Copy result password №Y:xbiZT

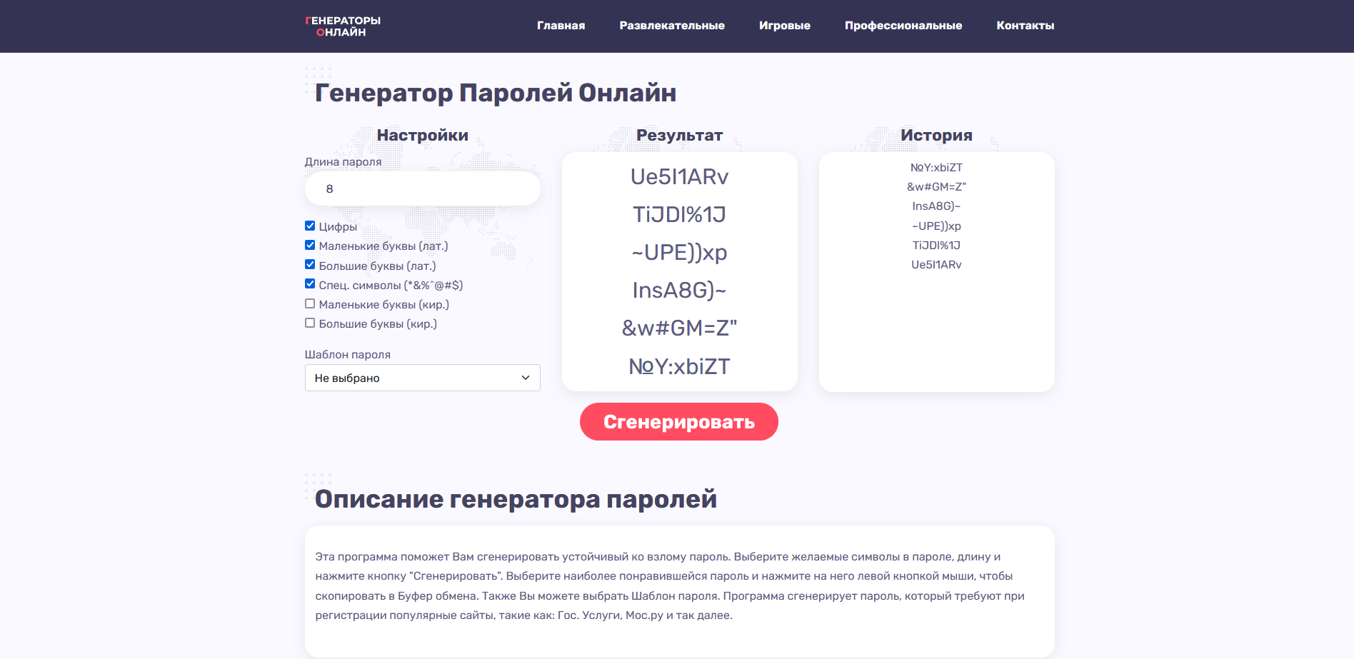tap(679, 366)
